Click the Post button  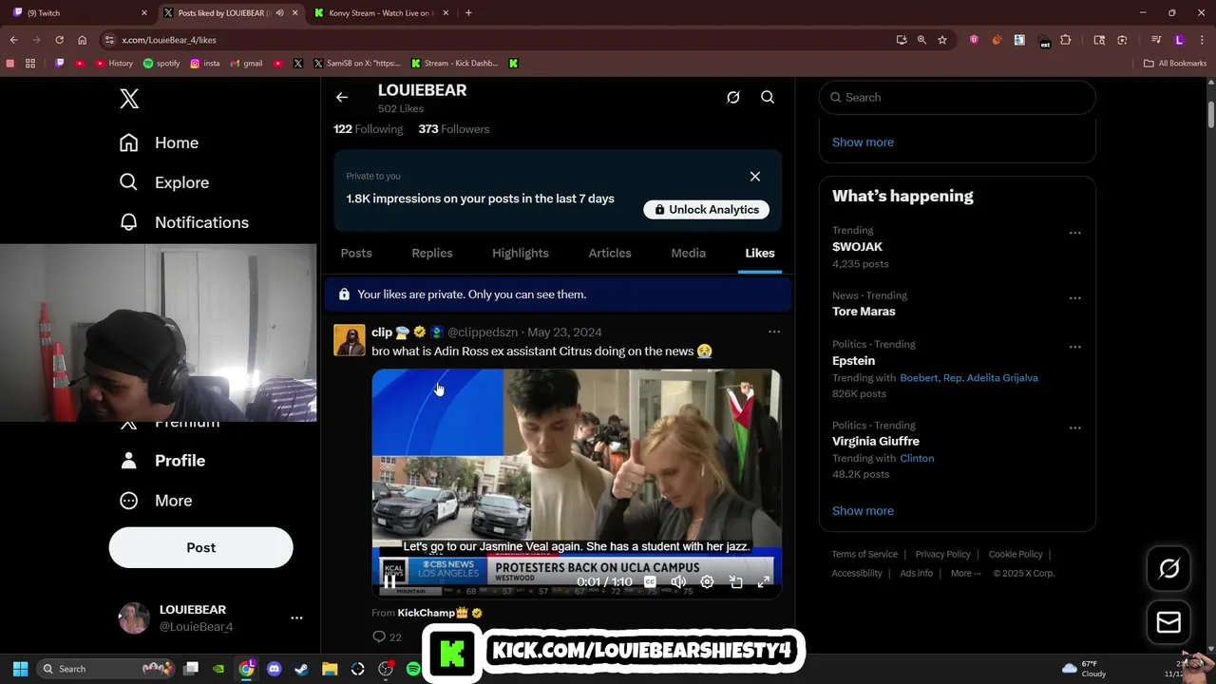click(x=200, y=547)
